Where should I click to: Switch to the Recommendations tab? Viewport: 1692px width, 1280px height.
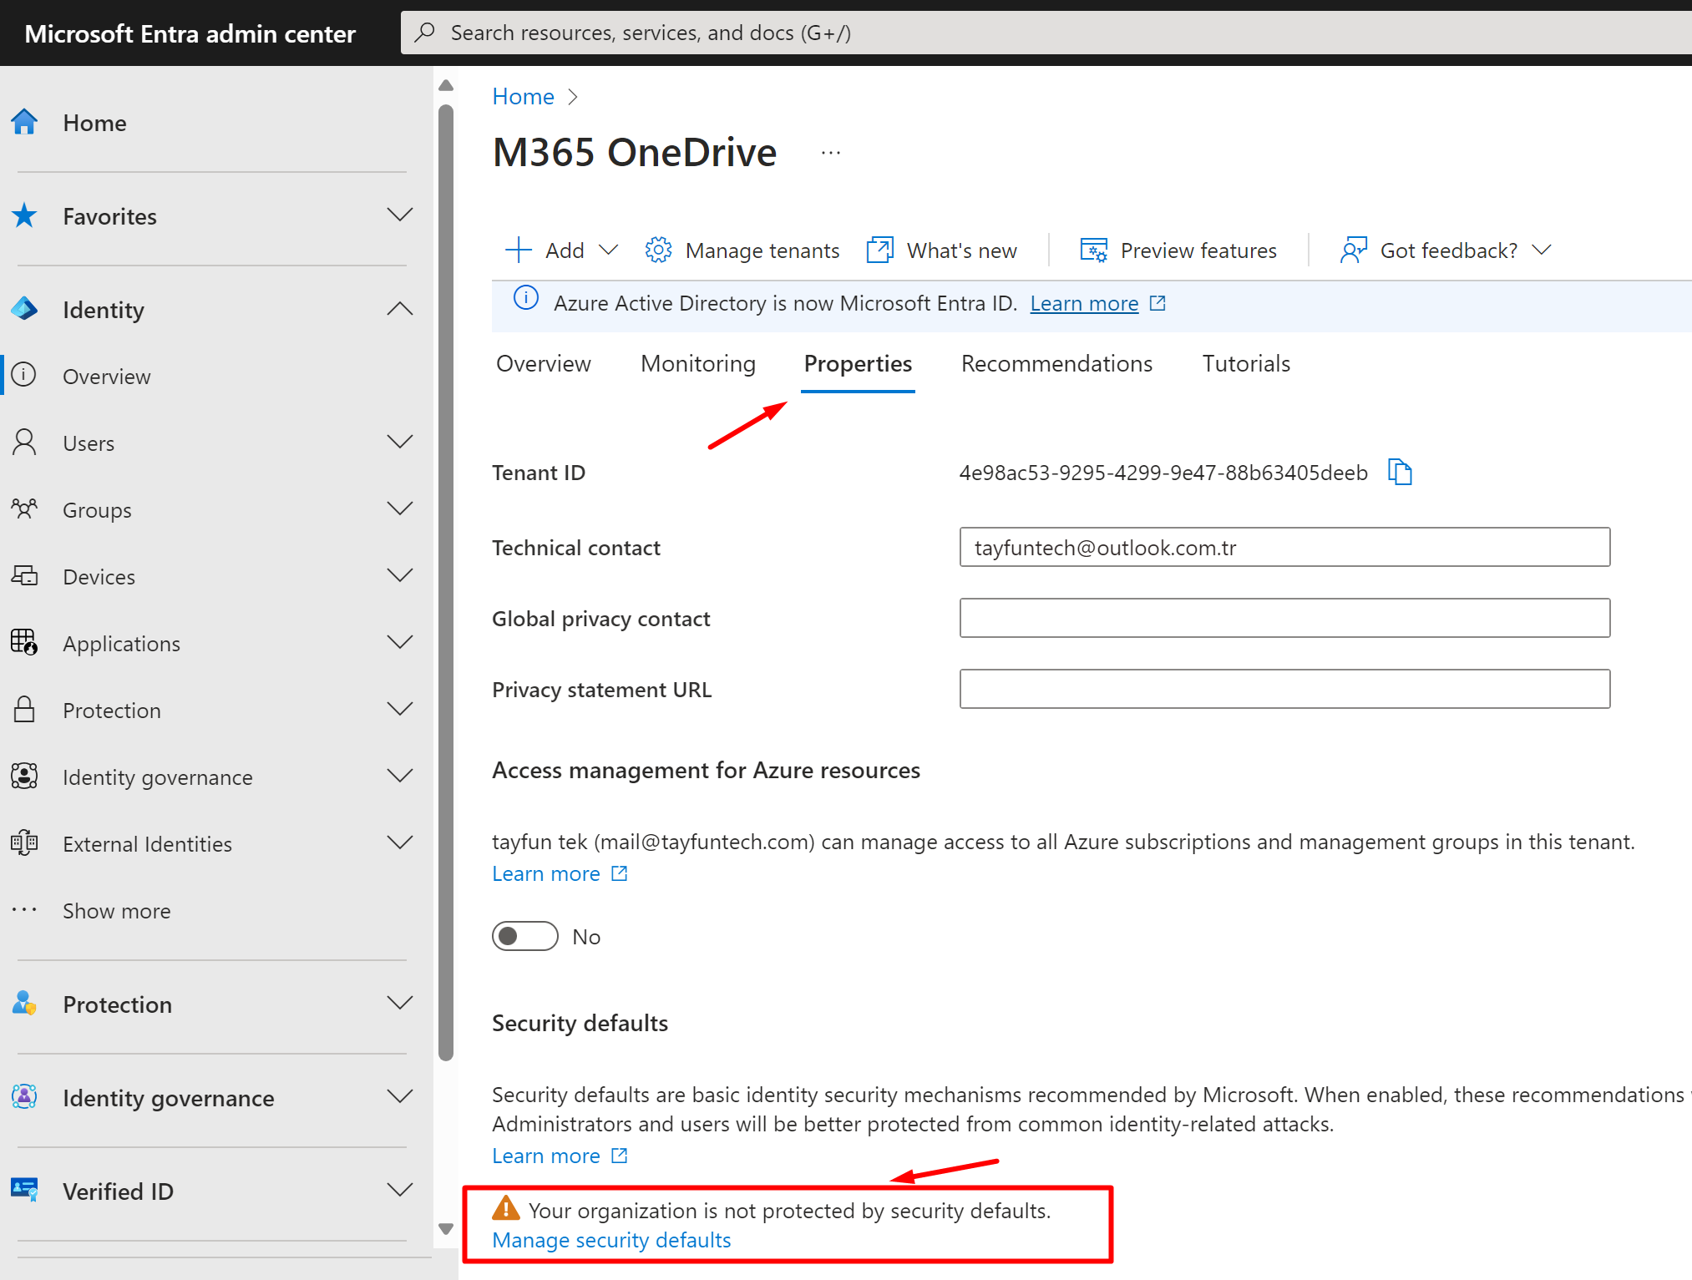[1056, 364]
